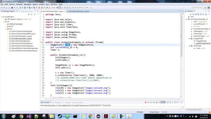The width and height of the screenshot is (211, 119).
Task: Click the Open Type toolbar icon
Action: [47, 8]
